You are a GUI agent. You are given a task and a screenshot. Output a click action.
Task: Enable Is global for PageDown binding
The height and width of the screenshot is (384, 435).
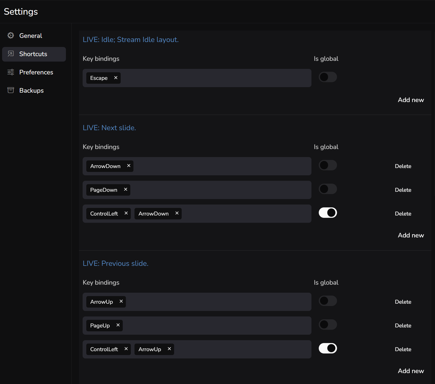click(328, 189)
